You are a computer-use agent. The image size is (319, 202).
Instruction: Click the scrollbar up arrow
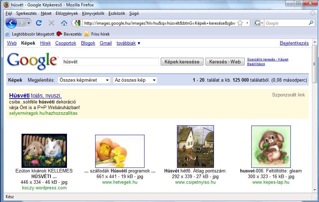315,43
